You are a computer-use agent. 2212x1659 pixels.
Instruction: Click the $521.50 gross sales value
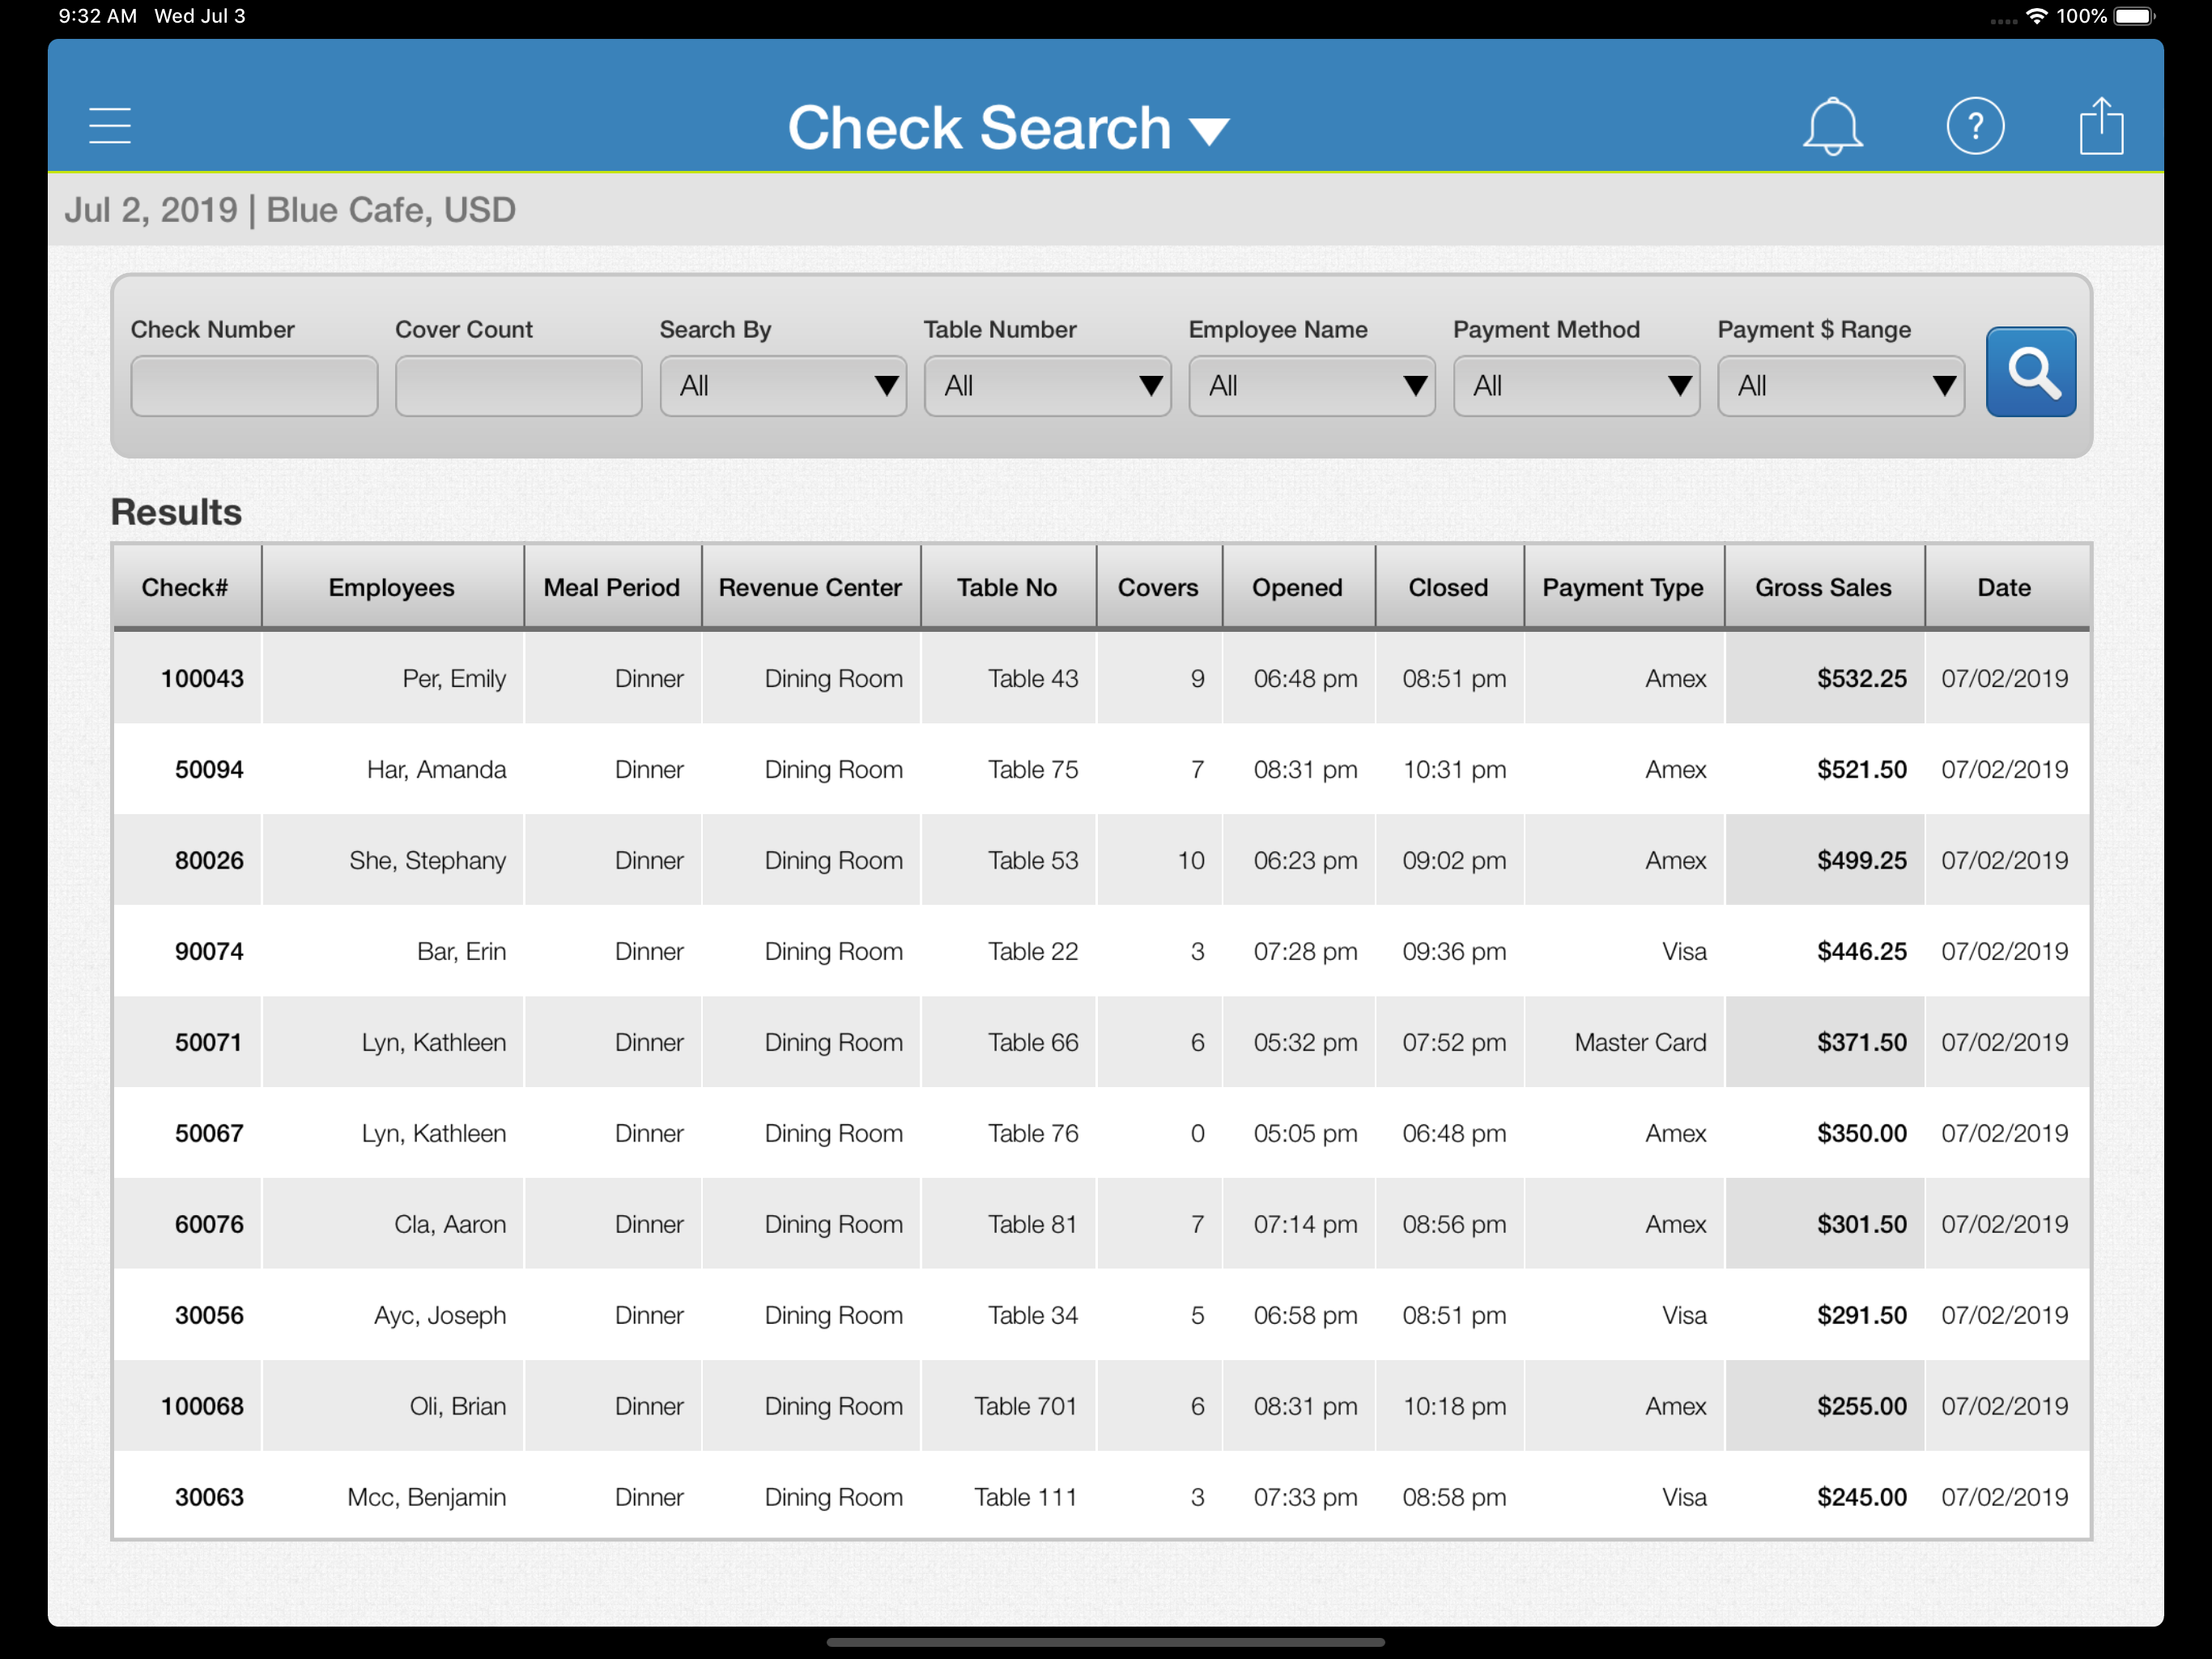tap(1862, 770)
